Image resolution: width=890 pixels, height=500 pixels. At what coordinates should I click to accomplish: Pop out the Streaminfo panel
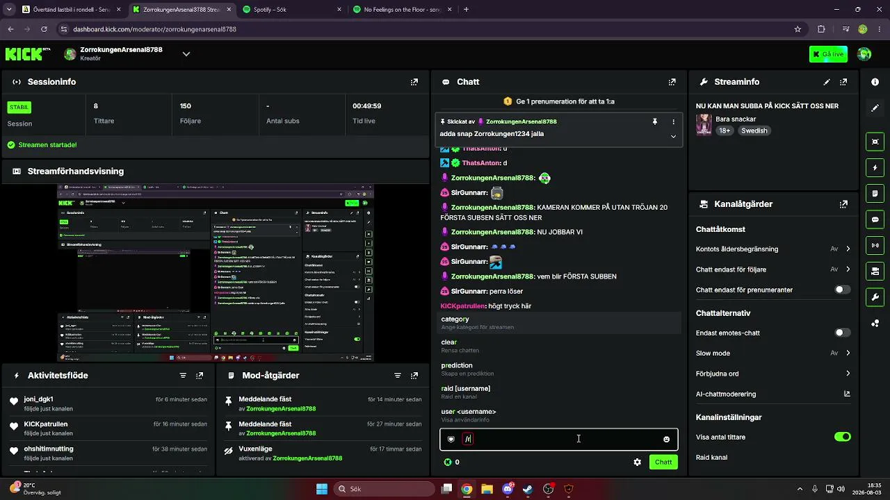point(843,82)
